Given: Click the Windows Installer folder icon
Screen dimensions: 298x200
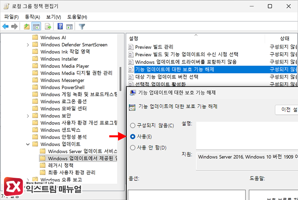Looking at the screenshot, I should point(35,59).
